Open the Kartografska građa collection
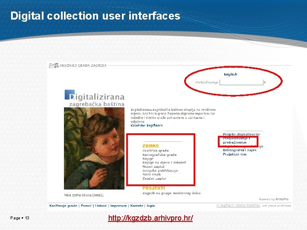 tap(159, 155)
